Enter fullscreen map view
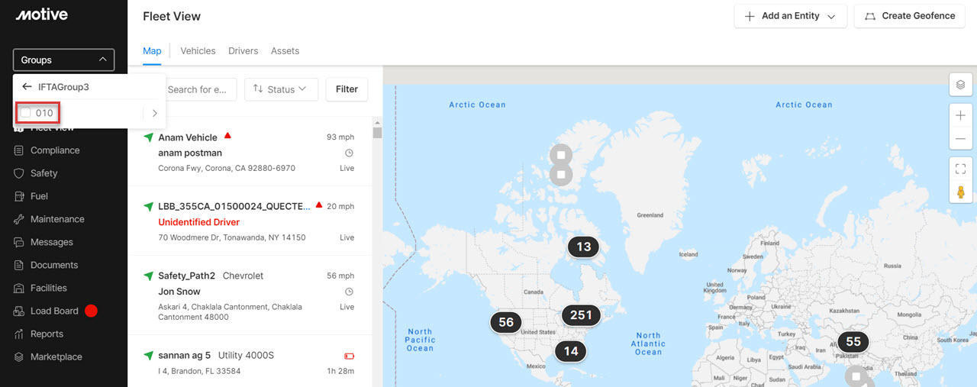 [960, 169]
